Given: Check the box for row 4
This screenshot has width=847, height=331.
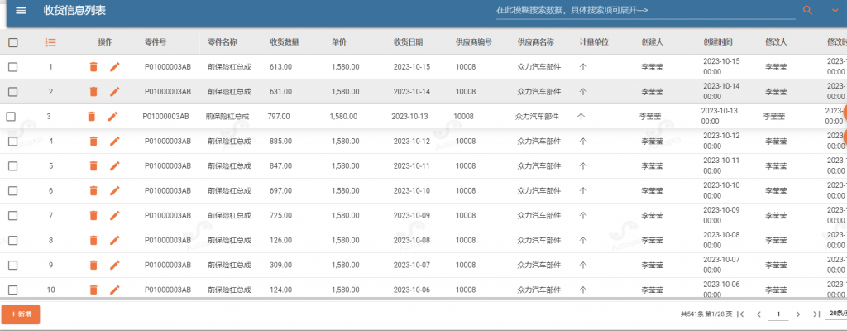Looking at the screenshot, I should [13, 142].
